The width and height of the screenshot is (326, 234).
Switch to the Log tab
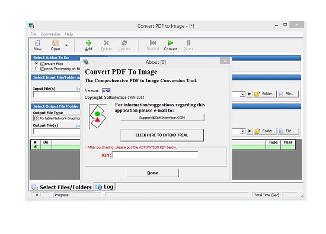104,187
